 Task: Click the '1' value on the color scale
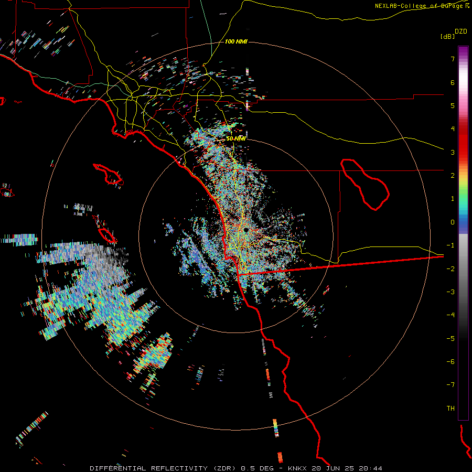[x=453, y=199]
